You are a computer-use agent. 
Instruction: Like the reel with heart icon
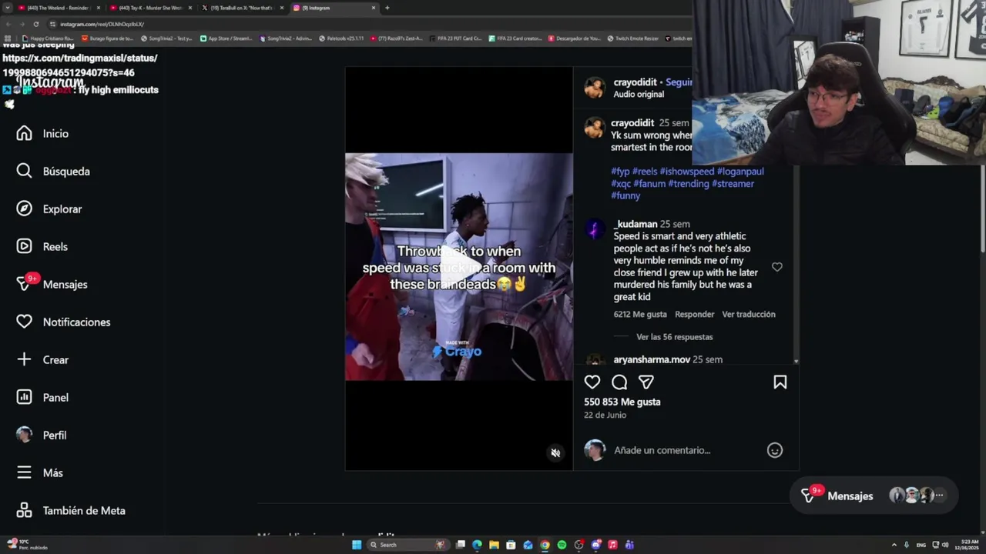tap(592, 382)
